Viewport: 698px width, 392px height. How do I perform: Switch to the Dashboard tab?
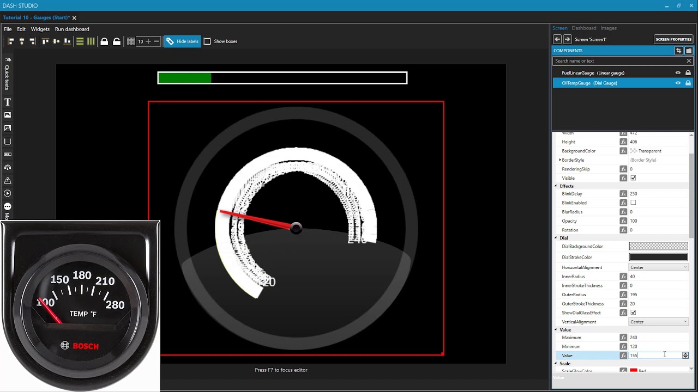click(x=584, y=28)
